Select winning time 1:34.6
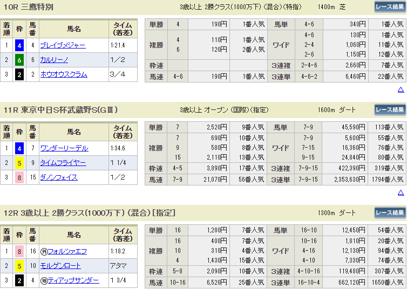Image resolution: width=407 pixels, height=289 pixels. pyautogui.click(x=118, y=148)
